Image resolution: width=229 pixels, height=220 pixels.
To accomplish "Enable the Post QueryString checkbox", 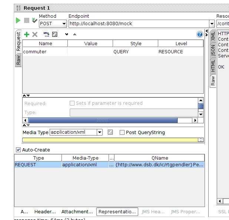I will pos(122,132).
